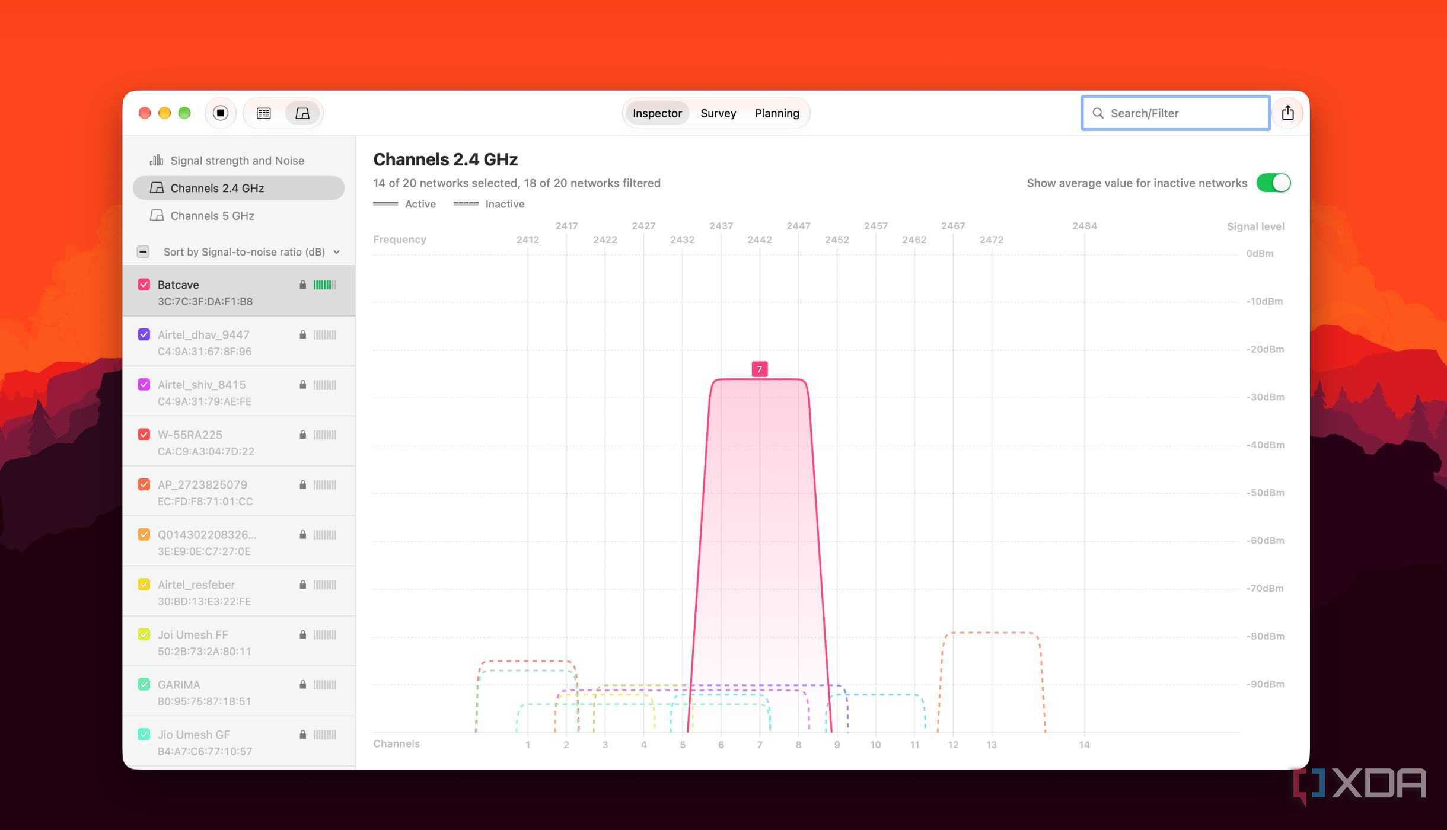Switch to the channel graph view icon
The width and height of the screenshot is (1447, 830).
(302, 113)
